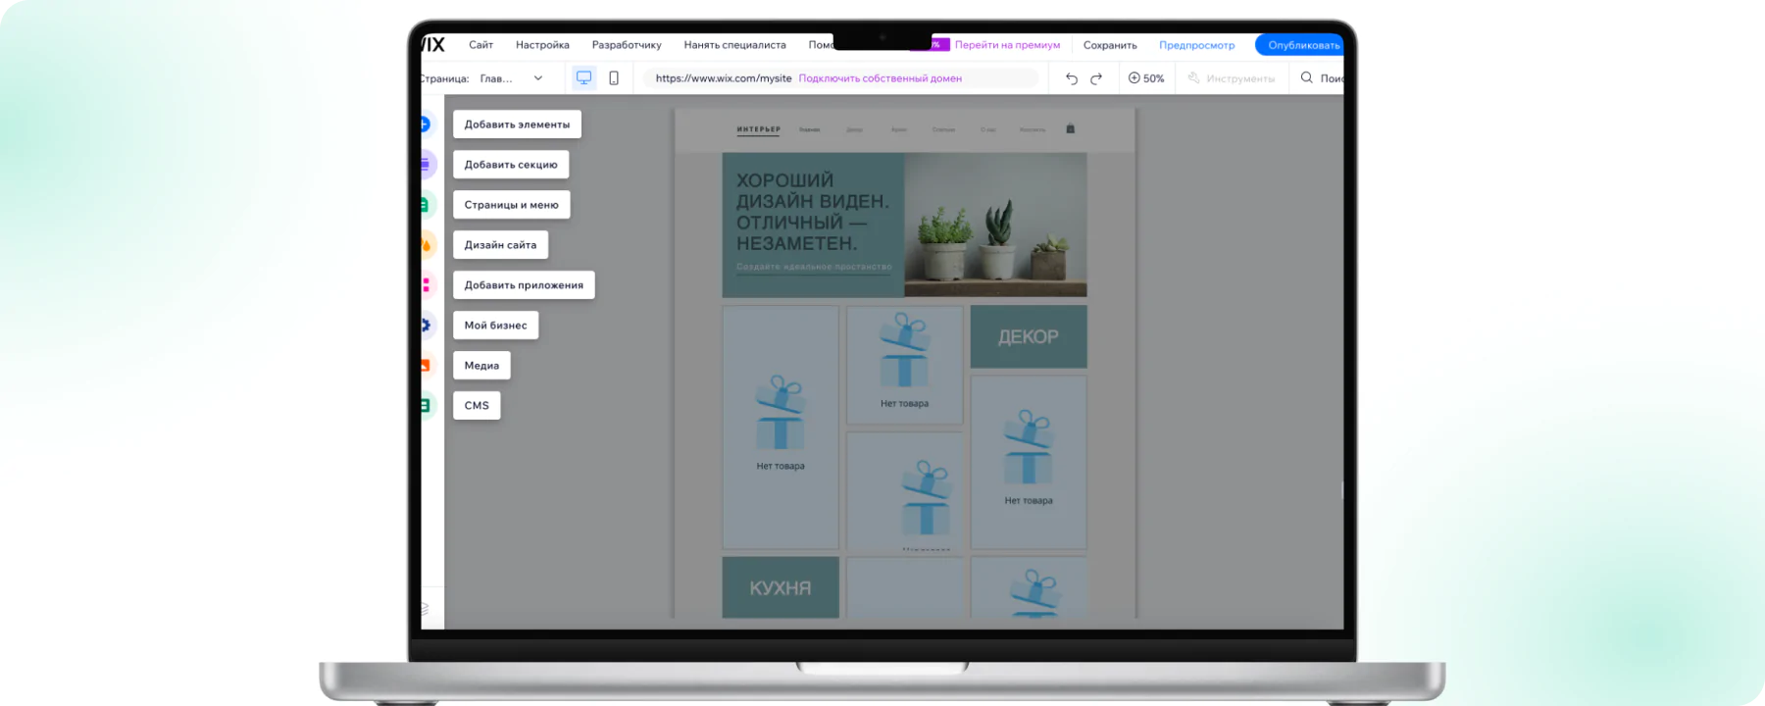1765x706 pixels.
Task: Click the Опубликовать button
Action: [x=1300, y=45]
